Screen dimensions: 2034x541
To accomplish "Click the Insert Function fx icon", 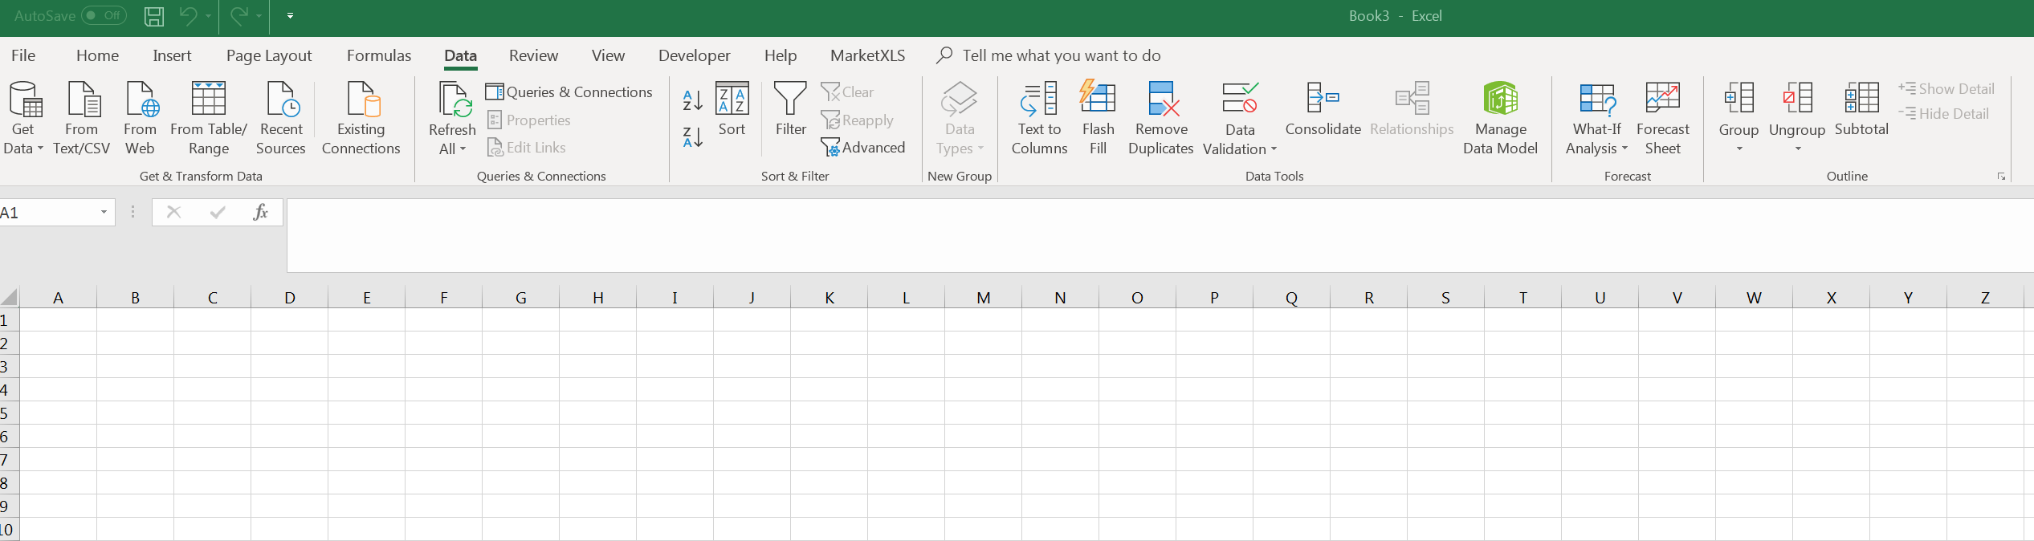I will (x=260, y=212).
